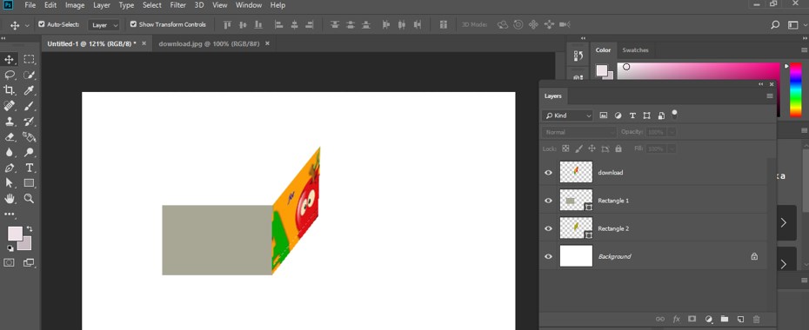
Task: Select the Eyedropper tool
Action: point(29,90)
